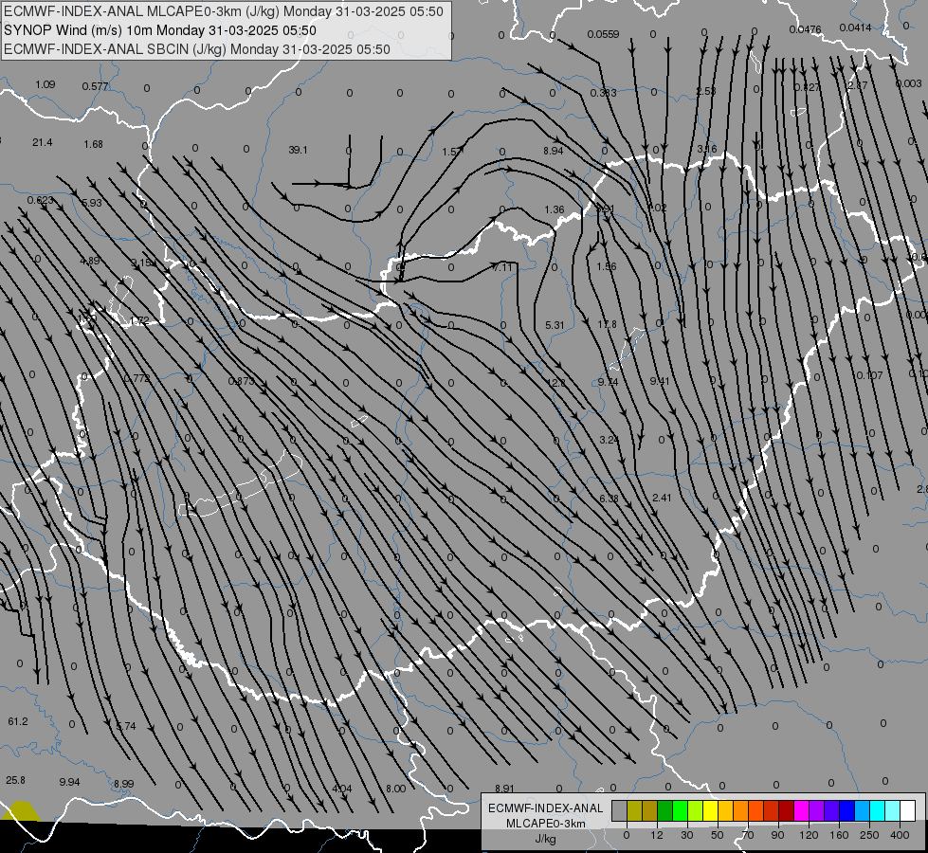This screenshot has height=853, width=928.
Task: Select the magenta legend swatch
Action: click(801, 810)
